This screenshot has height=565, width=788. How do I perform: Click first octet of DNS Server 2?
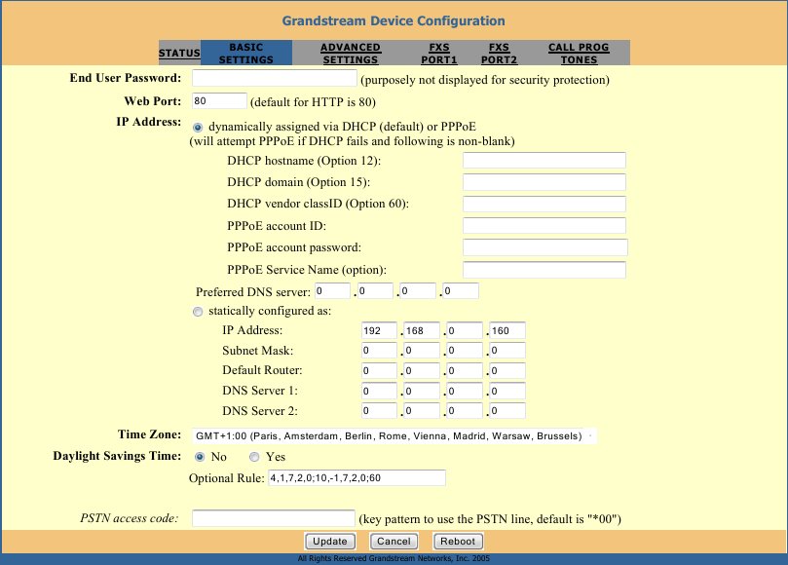379,411
